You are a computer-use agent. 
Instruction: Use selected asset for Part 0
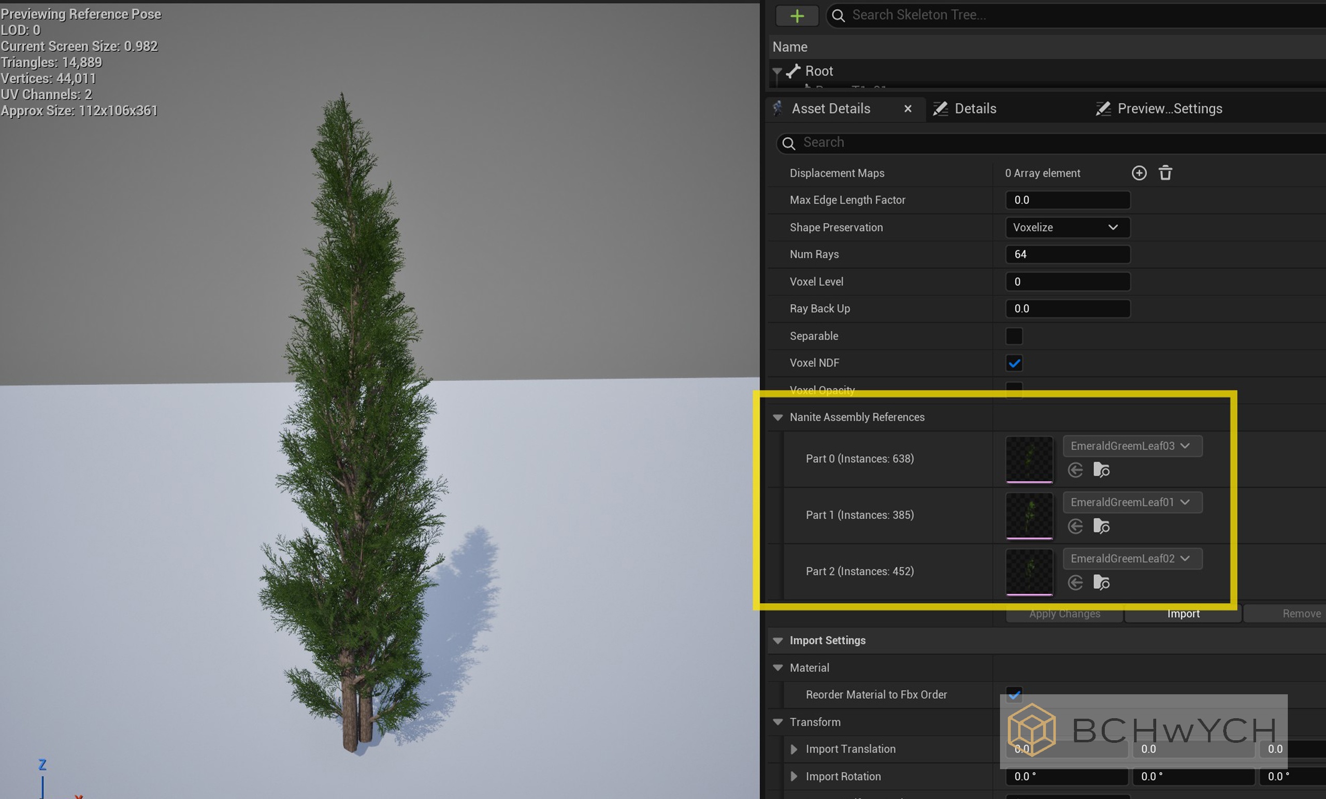(x=1075, y=470)
